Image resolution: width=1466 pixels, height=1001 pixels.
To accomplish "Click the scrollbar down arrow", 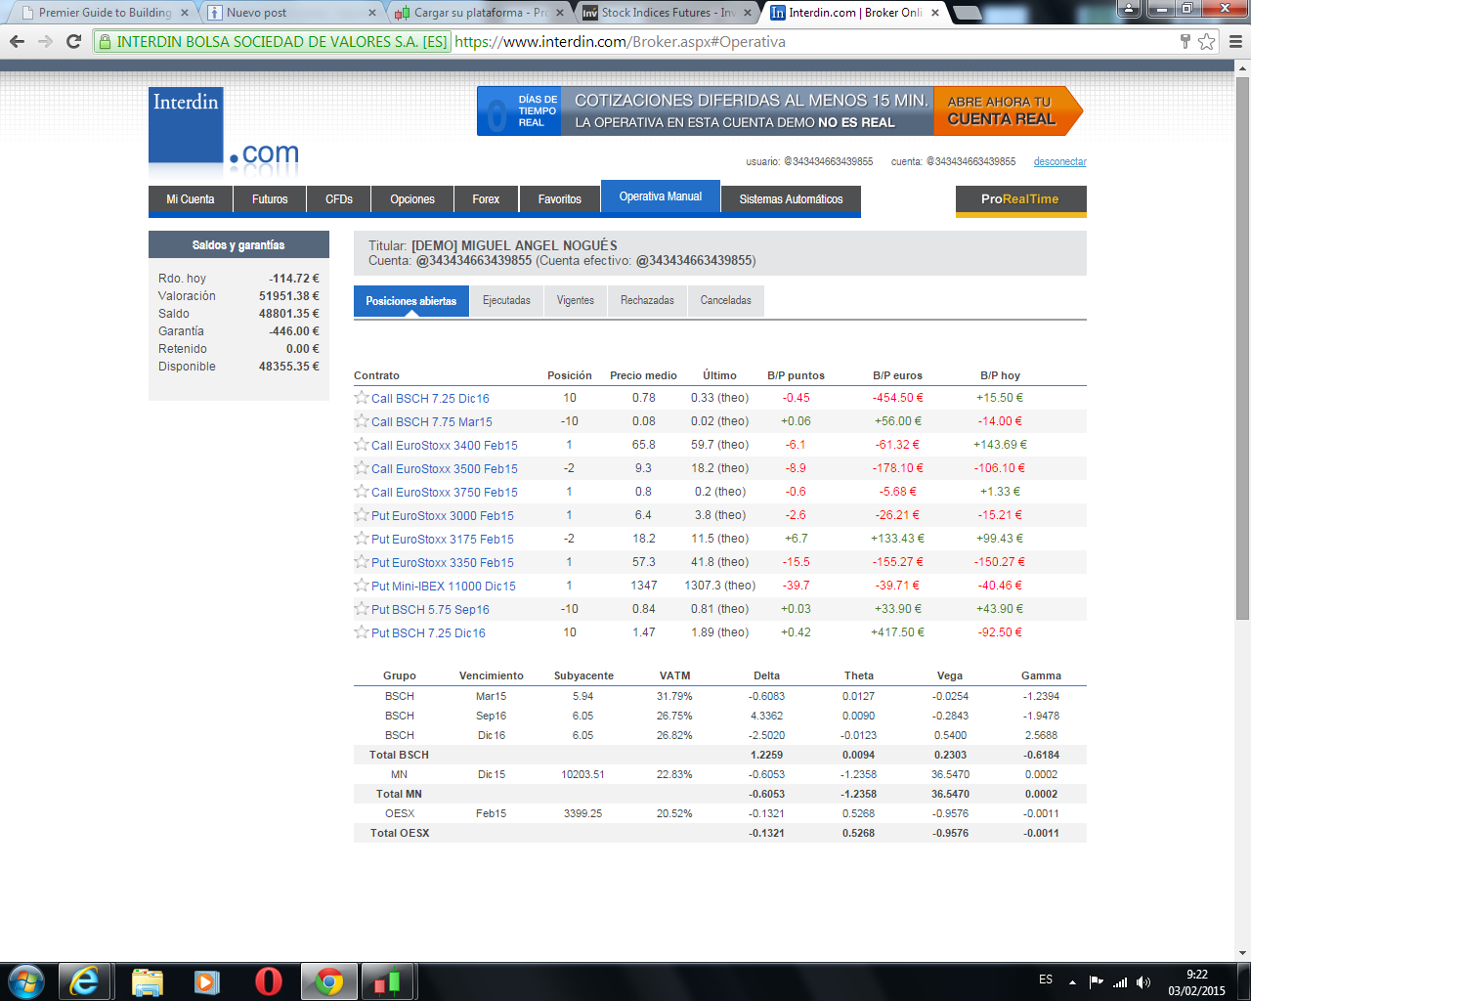I will (1242, 953).
